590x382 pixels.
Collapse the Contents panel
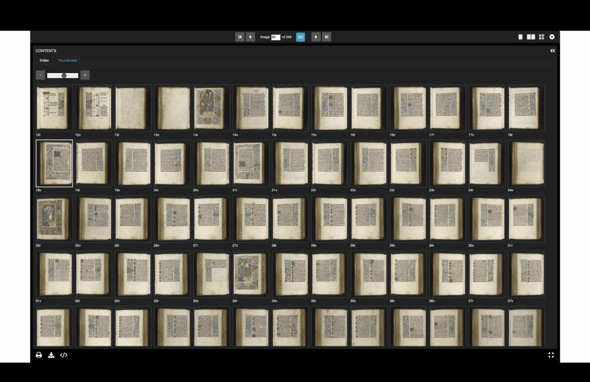(x=553, y=51)
